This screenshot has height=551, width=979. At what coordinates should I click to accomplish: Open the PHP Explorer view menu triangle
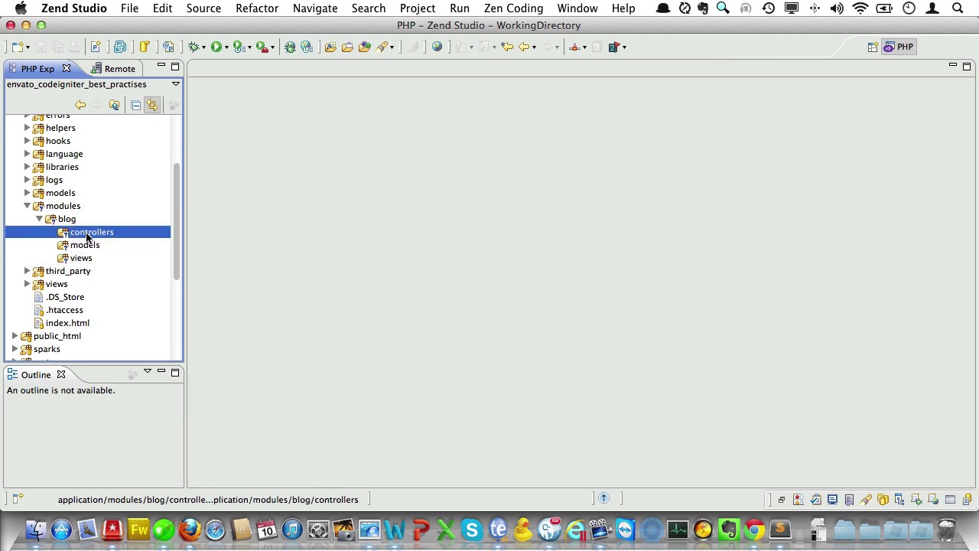(x=175, y=84)
